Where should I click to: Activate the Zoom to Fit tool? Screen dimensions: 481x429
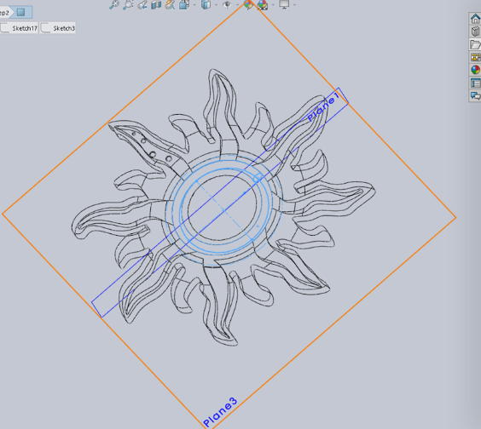(x=114, y=4)
